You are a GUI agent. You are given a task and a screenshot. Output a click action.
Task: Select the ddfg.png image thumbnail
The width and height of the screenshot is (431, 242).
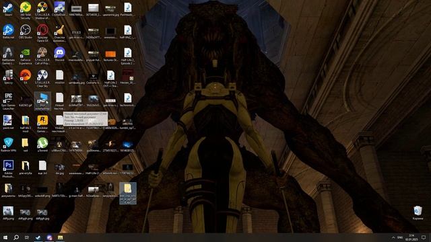point(8,213)
